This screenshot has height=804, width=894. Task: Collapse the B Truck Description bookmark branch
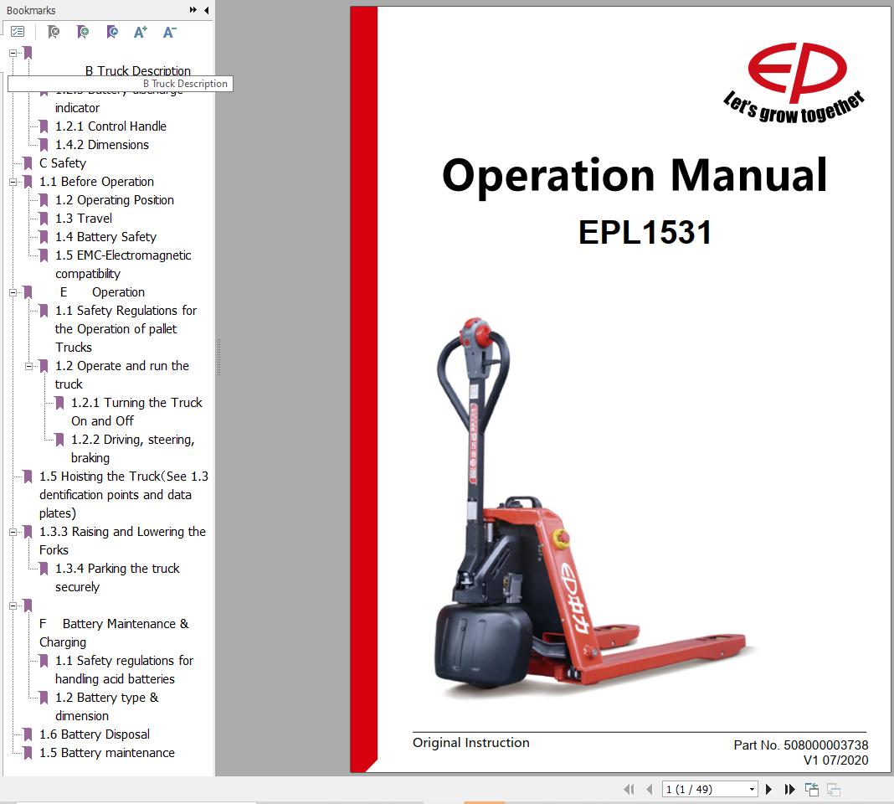click(x=13, y=53)
